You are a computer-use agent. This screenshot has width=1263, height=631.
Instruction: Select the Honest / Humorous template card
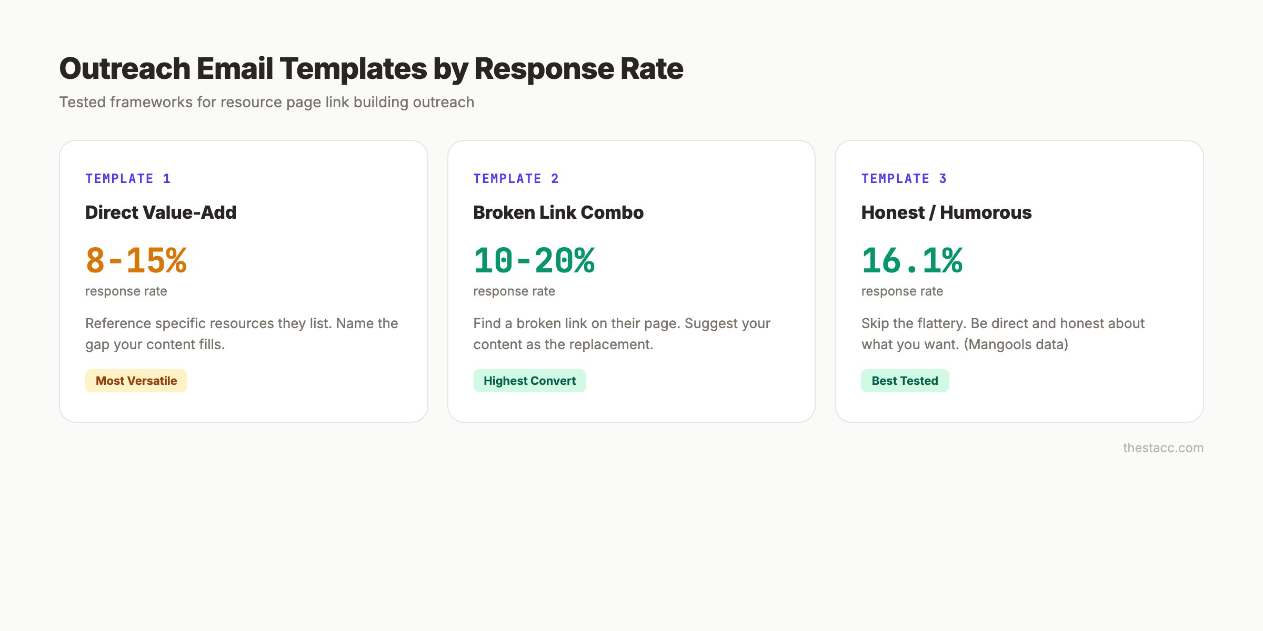point(1019,280)
